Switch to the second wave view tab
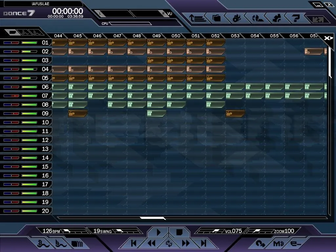Screen dimensions: 336x252 (x=25, y=32)
